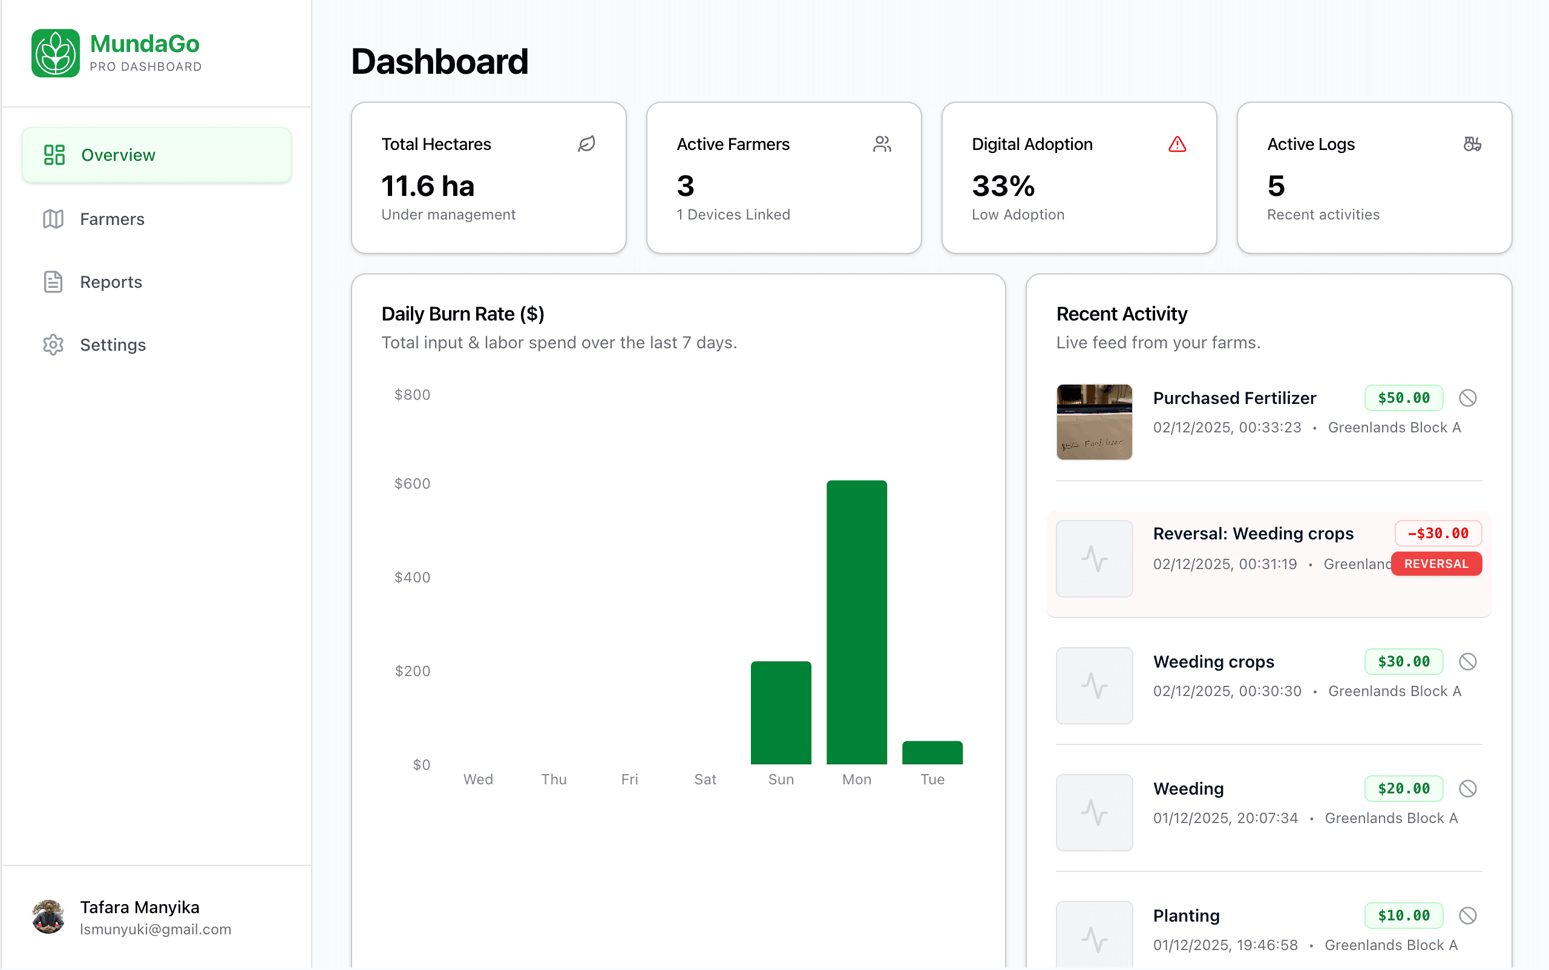The image size is (1549, 970).
Task: Click the Reports document icon in the sidebar
Action: click(53, 281)
